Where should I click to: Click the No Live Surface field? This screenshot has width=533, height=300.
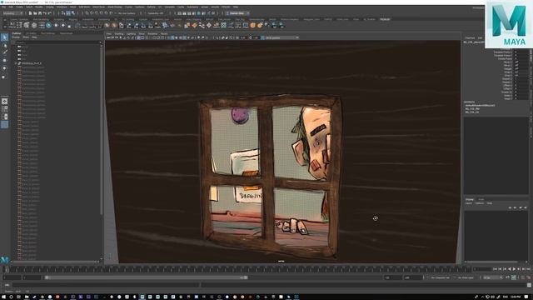pyautogui.click(x=127, y=13)
